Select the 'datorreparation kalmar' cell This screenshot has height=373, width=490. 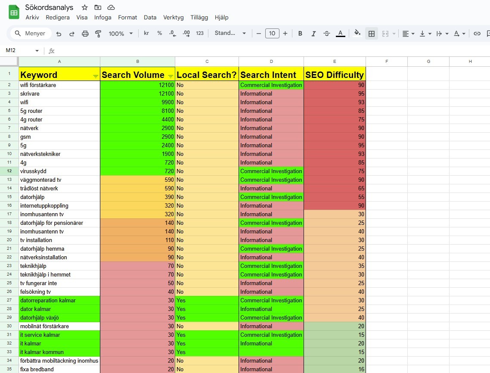click(59, 301)
